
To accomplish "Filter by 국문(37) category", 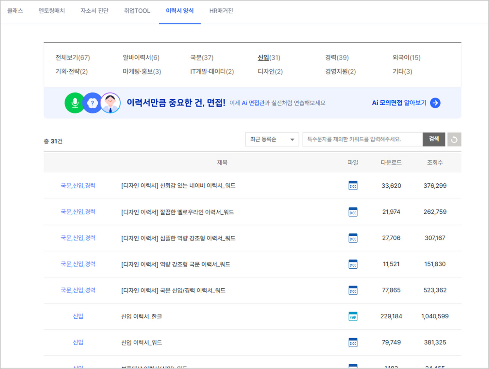I will 202,58.
